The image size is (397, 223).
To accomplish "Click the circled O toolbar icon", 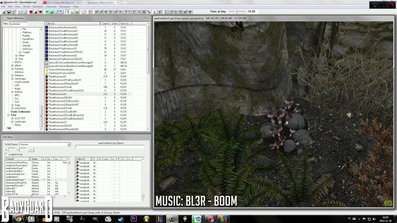I will tap(176, 12).
